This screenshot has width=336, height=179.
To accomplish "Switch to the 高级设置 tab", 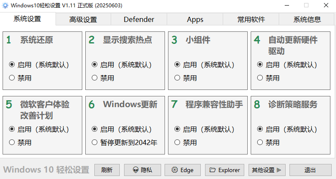I will tap(83, 19).
